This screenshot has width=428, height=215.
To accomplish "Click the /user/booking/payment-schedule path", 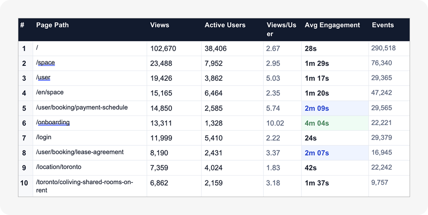I will (82, 107).
